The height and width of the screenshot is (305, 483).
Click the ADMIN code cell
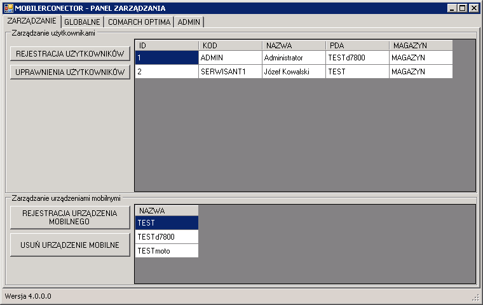point(230,58)
